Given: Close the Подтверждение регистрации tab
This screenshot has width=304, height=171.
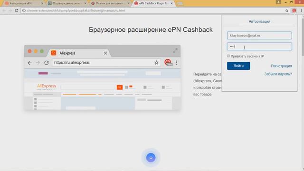Looking at the screenshot, I should click(85, 3).
